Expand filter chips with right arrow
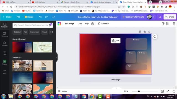Viewport: 177px width, 99px height. [52, 32]
